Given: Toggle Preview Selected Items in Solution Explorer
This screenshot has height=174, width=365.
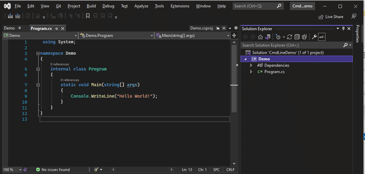Looking at the screenshot, I should pyautogui.click(x=322, y=37).
